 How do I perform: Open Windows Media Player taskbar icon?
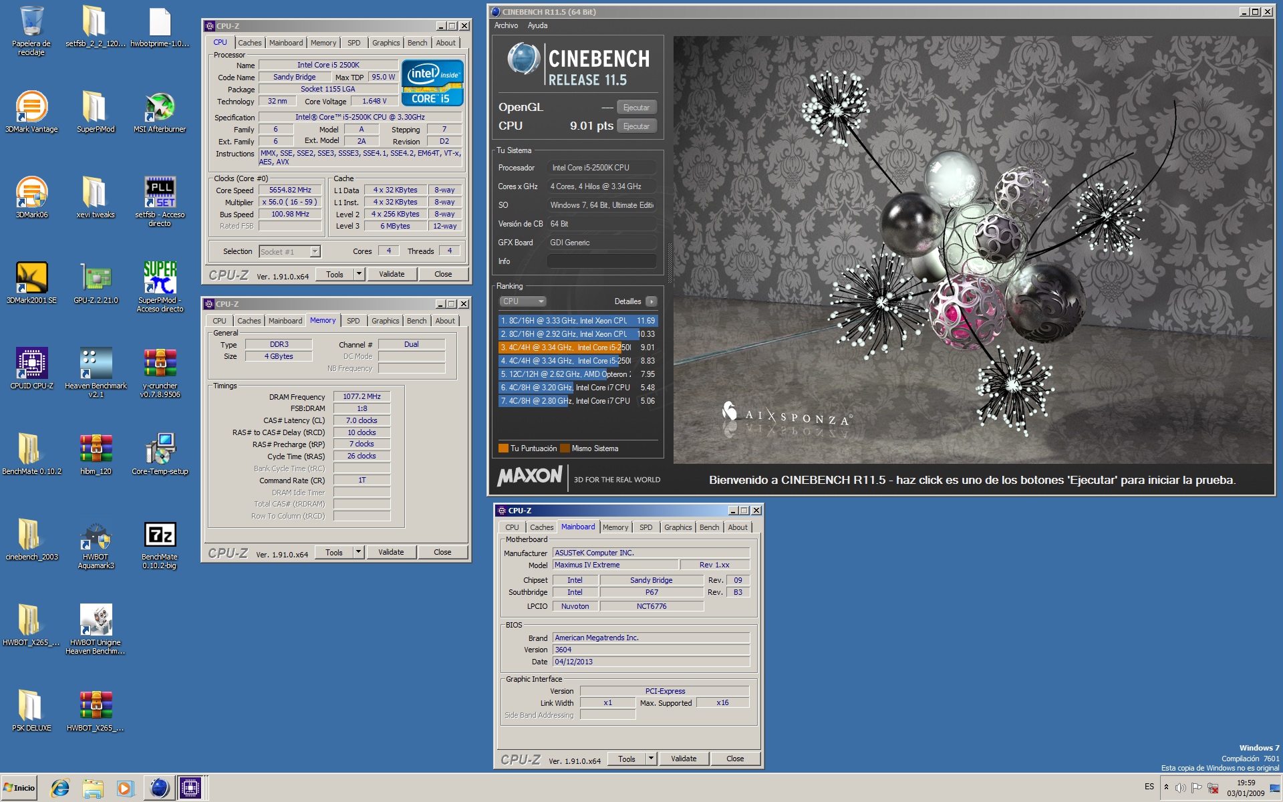(124, 788)
